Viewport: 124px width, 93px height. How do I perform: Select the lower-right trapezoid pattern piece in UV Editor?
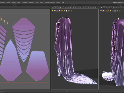pos(37,66)
